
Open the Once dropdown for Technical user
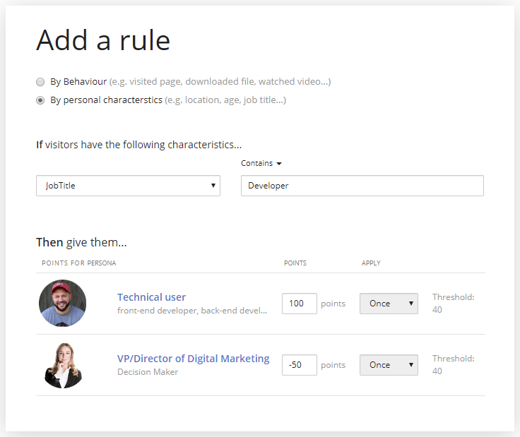point(388,304)
